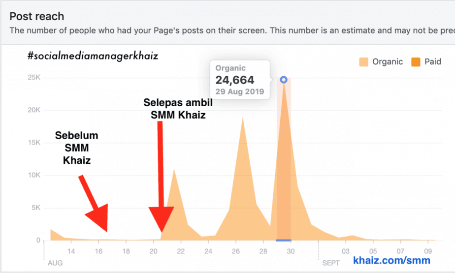
Task: Toggle the Paid series legend label
Action: pyautogui.click(x=433, y=62)
